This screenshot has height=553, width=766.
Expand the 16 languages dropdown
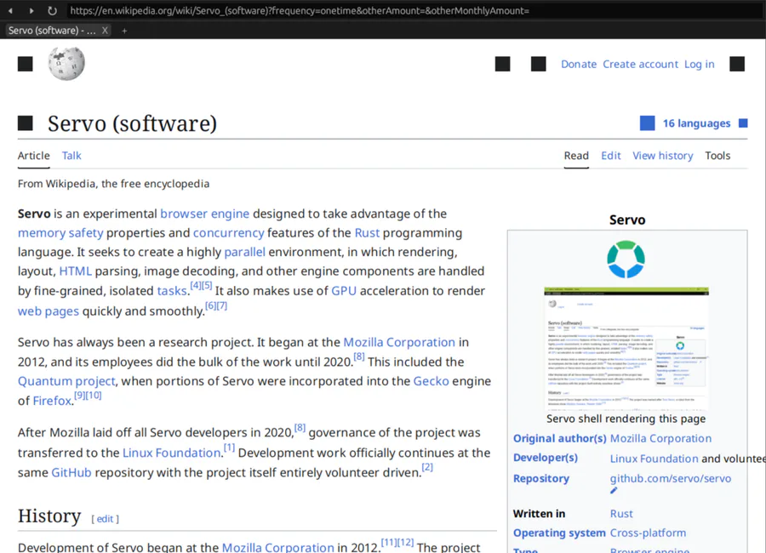click(696, 123)
